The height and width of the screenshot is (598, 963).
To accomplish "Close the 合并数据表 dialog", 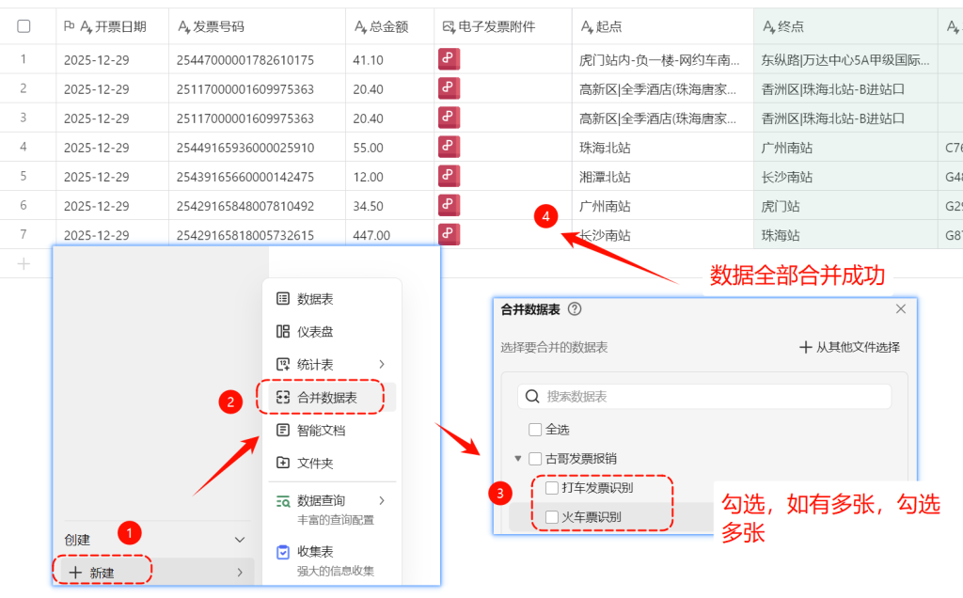I will coord(900,308).
